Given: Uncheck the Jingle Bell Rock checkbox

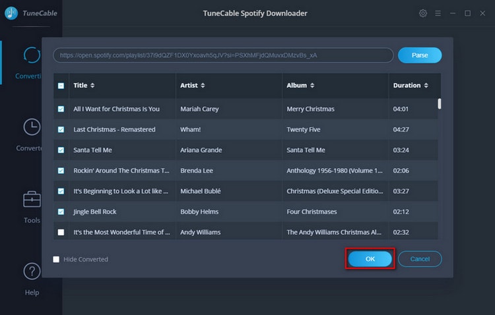Looking at the screenshot, I should [61, 212].
